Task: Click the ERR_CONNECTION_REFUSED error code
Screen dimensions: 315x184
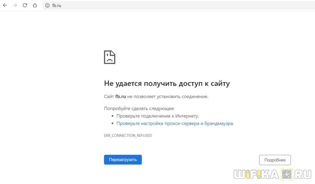Action: click(128, 135)
